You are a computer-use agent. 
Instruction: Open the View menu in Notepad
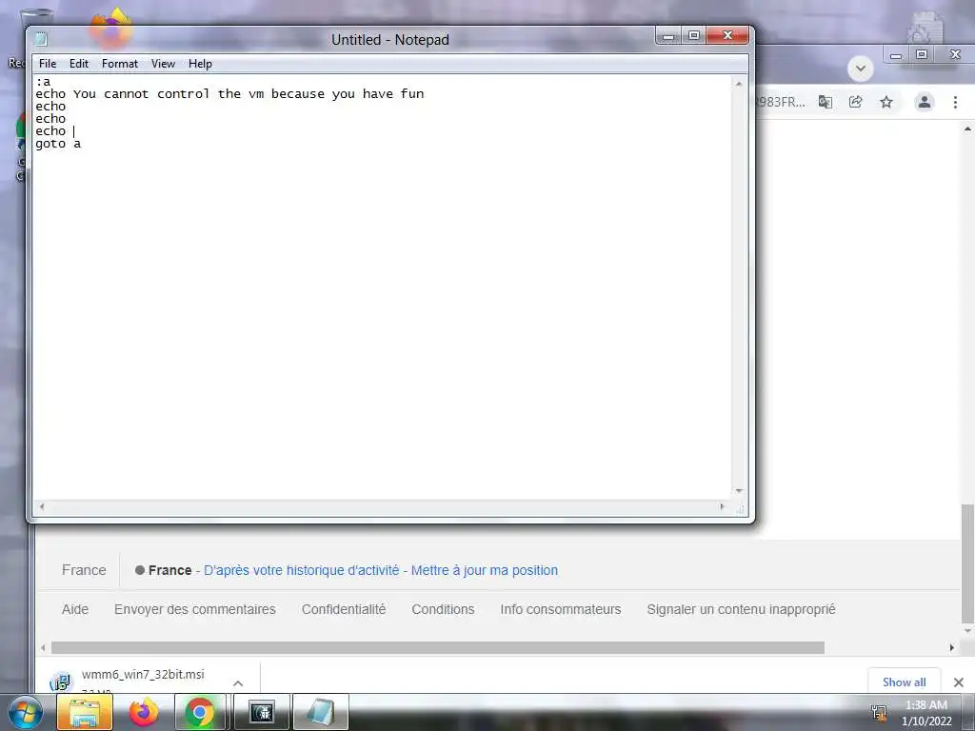coord(163,64)
